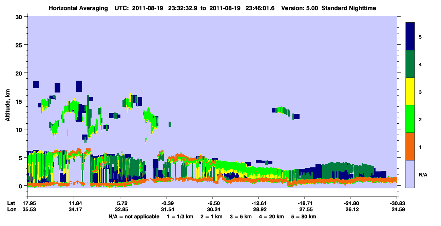Image resolution: width=441 pixels, height=226 pixels.
Task: Click the latitude value -18.71
Action: (305, 203)
